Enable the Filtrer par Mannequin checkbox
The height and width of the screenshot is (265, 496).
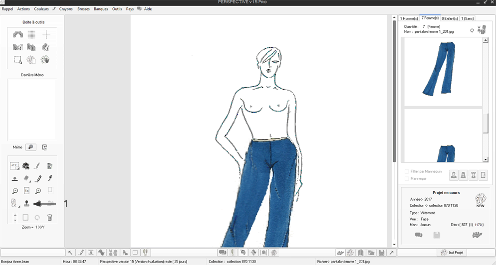coord(407,171)
